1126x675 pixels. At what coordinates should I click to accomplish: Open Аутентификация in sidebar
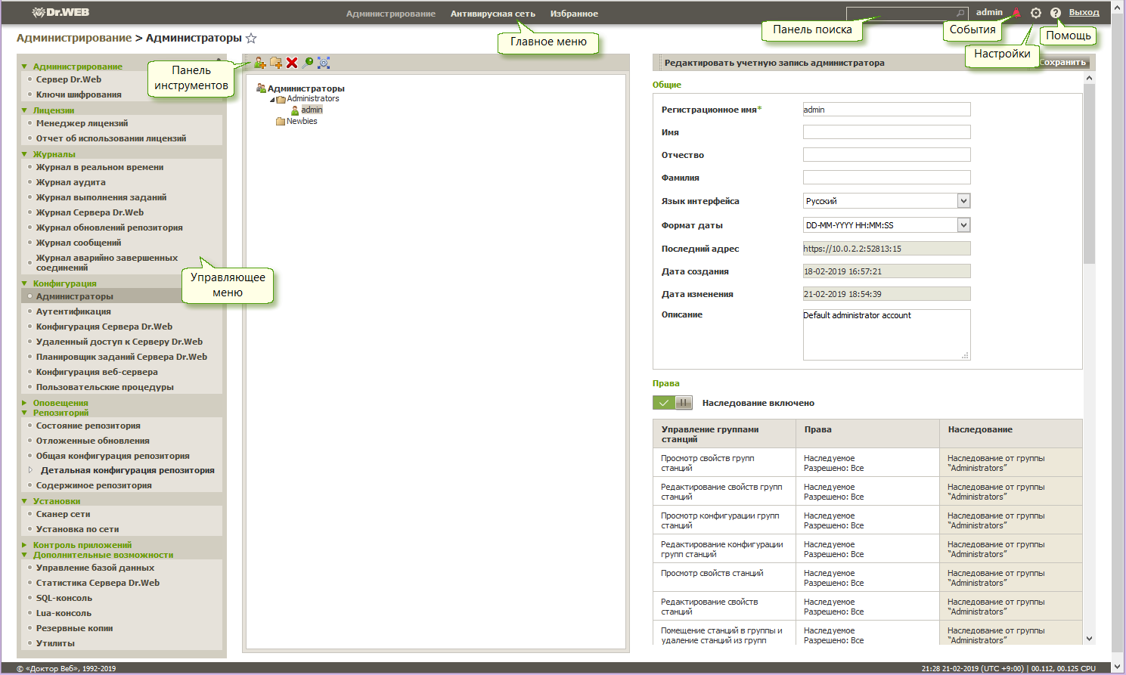click(73, 311)
